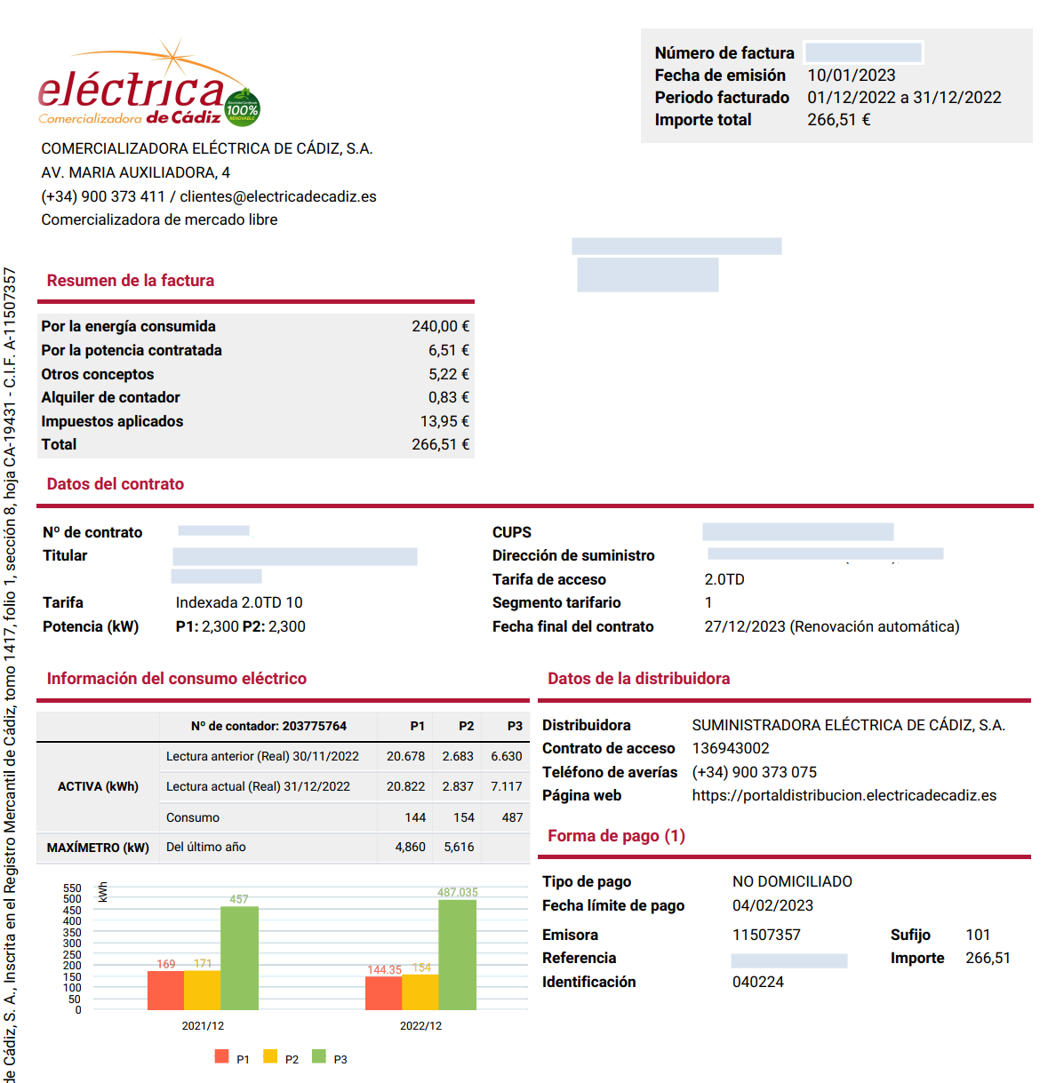Click the 'Información del consumo eléctrico' heading
The height and width of the screenshot is (1083, 1064).
coord(177,679)
